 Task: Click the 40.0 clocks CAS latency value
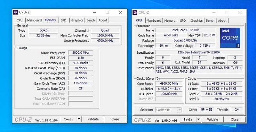point(81,63)
